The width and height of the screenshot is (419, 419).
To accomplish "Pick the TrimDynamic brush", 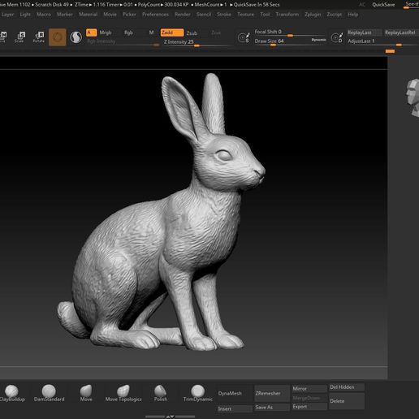I will (198, 393).
